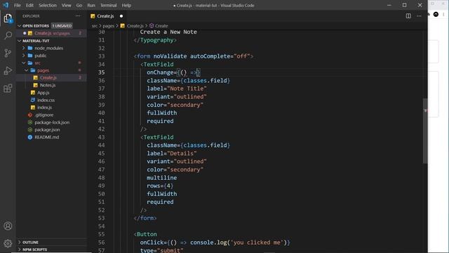
Task: Open the Selection menu
Action: [x=48, y=5]
